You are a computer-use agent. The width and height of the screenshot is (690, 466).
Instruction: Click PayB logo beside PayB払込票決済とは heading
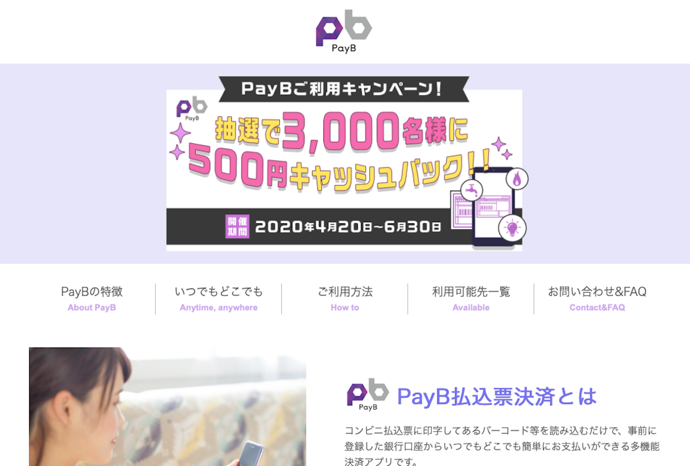tap(368, 394)
